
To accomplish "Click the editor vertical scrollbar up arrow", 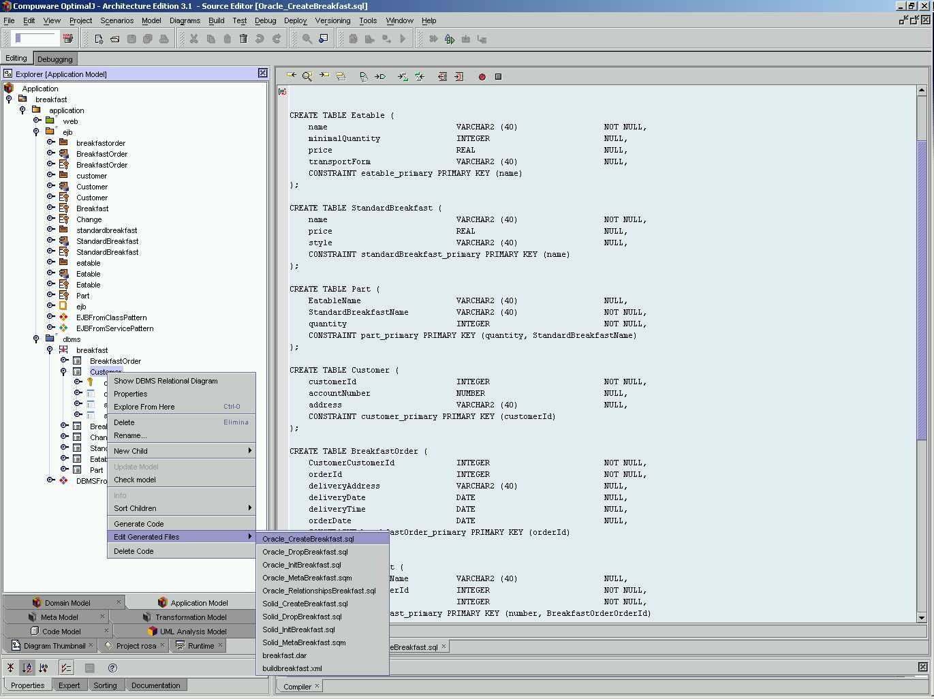I will point(922,91).
